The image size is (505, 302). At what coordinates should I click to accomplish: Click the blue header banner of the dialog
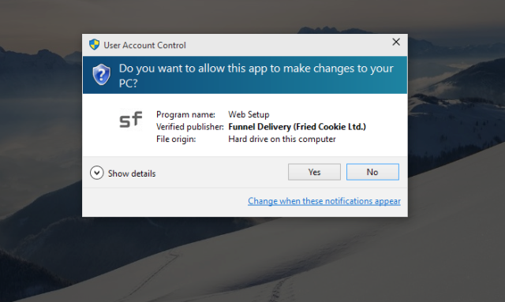pos(245,75)
